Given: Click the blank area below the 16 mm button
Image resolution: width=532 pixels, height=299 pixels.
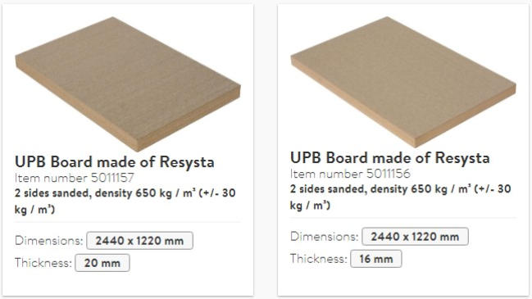Looking at the screenshot, I should click(376, 281).
